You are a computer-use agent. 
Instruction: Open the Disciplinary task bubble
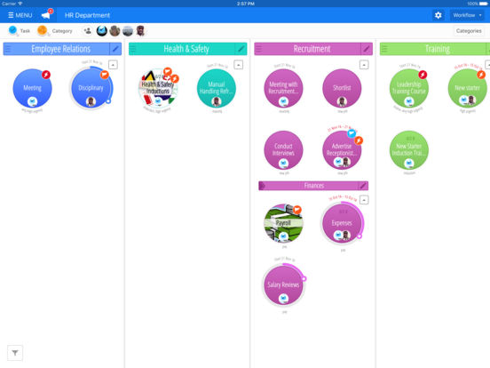(91, 88)
